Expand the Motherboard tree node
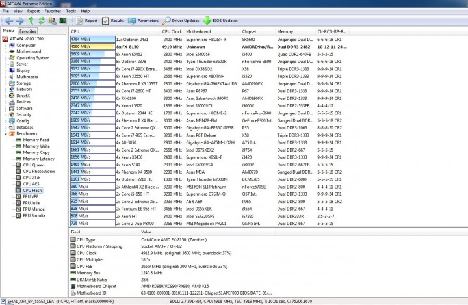The width and height of the screenshot is (468, 305). click(5, 51)
